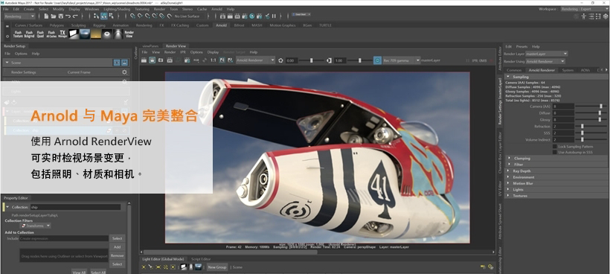The height and width of the screenshot is (274, 610).
Task: Open the Render Using Arnold Renderer dropdown
Action: 545,62
